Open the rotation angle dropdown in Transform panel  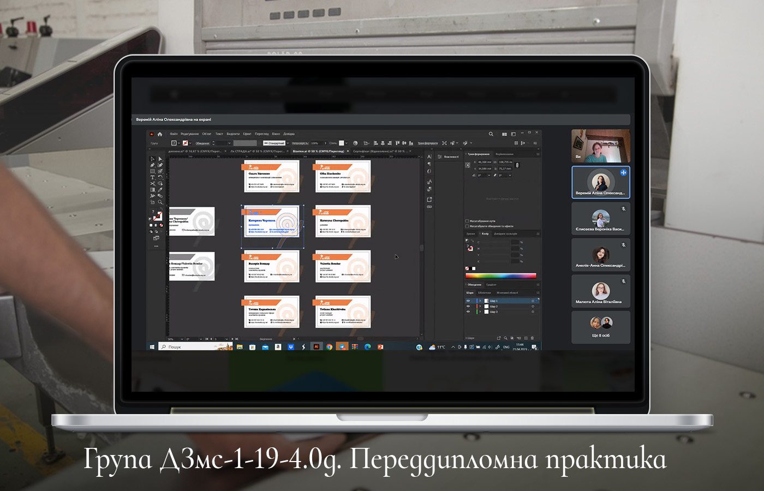(488, 175)
